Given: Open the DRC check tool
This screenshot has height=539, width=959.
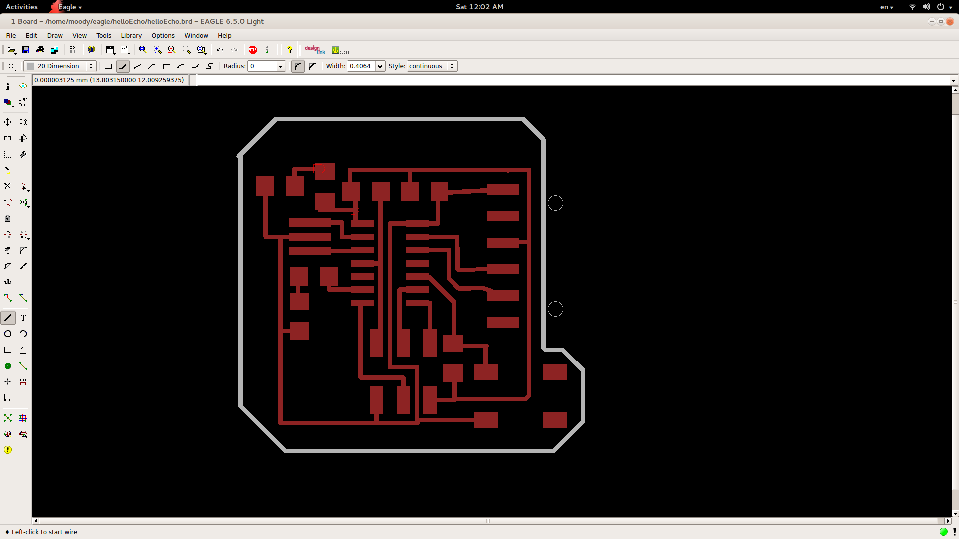Looking at the screenshot, I should tap(23, 434).
